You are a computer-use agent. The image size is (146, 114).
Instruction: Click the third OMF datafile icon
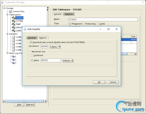tap(13, 43)
